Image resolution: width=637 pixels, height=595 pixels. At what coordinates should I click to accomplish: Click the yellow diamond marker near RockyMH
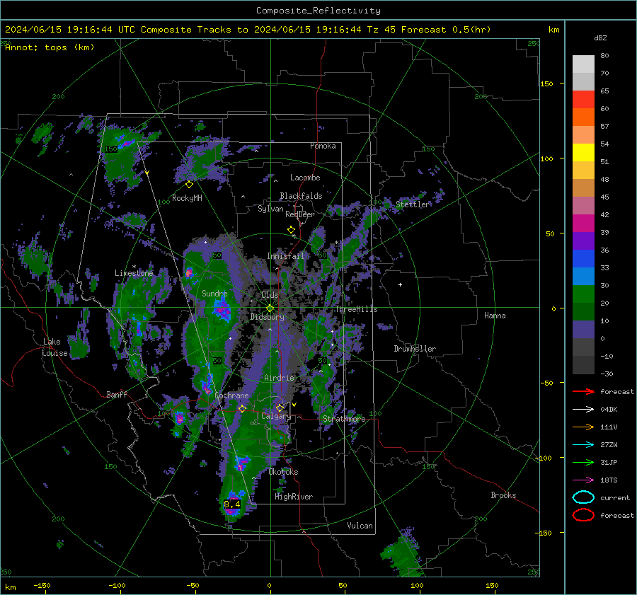[x=189, y=185]
